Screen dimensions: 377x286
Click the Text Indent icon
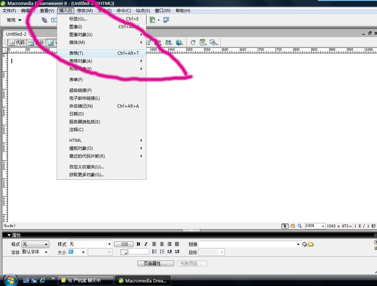point(177,252)
